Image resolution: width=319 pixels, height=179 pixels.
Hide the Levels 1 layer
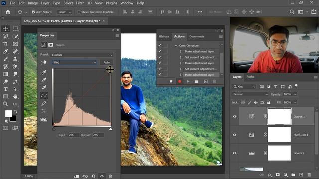235,153
